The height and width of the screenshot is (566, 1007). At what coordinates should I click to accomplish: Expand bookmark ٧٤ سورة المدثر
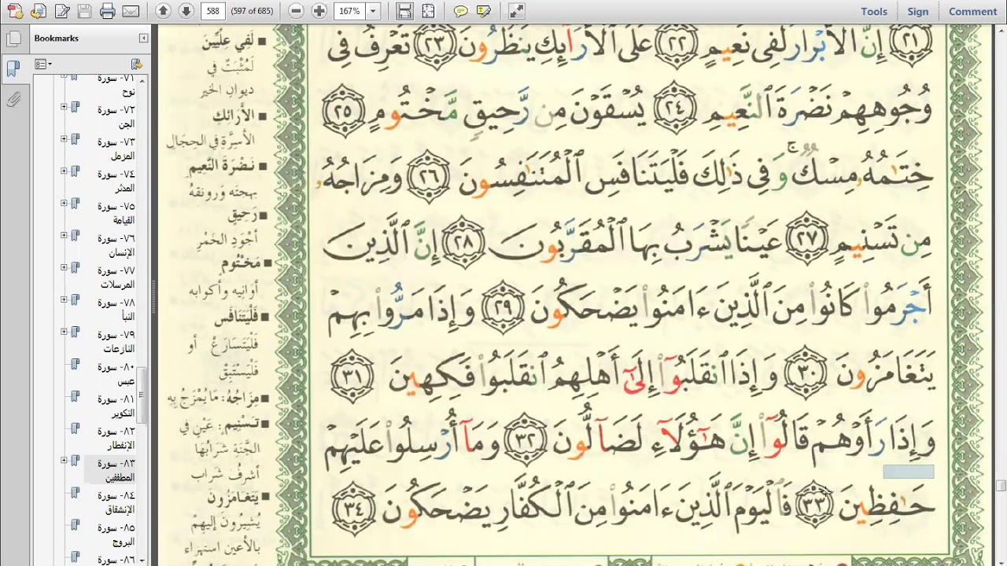point(64,171)
